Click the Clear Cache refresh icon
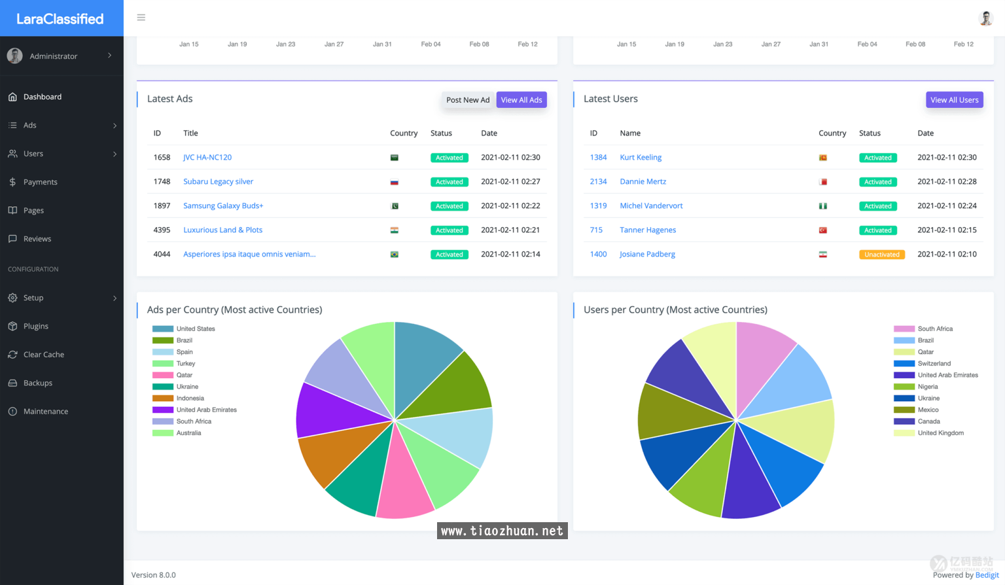This screenshot has width=1005, height=585. [x=12, y=355]
